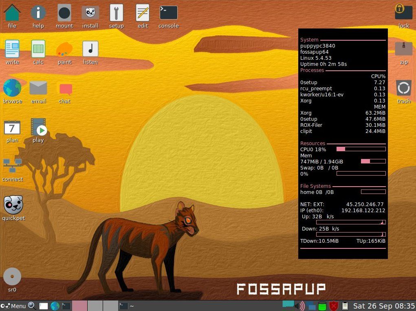Open the clipboard manager tray icon
The image size is (416, 311).
(345, 306)
